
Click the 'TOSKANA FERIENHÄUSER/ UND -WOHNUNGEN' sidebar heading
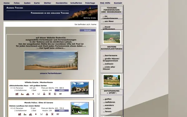(x=112, y=10)
